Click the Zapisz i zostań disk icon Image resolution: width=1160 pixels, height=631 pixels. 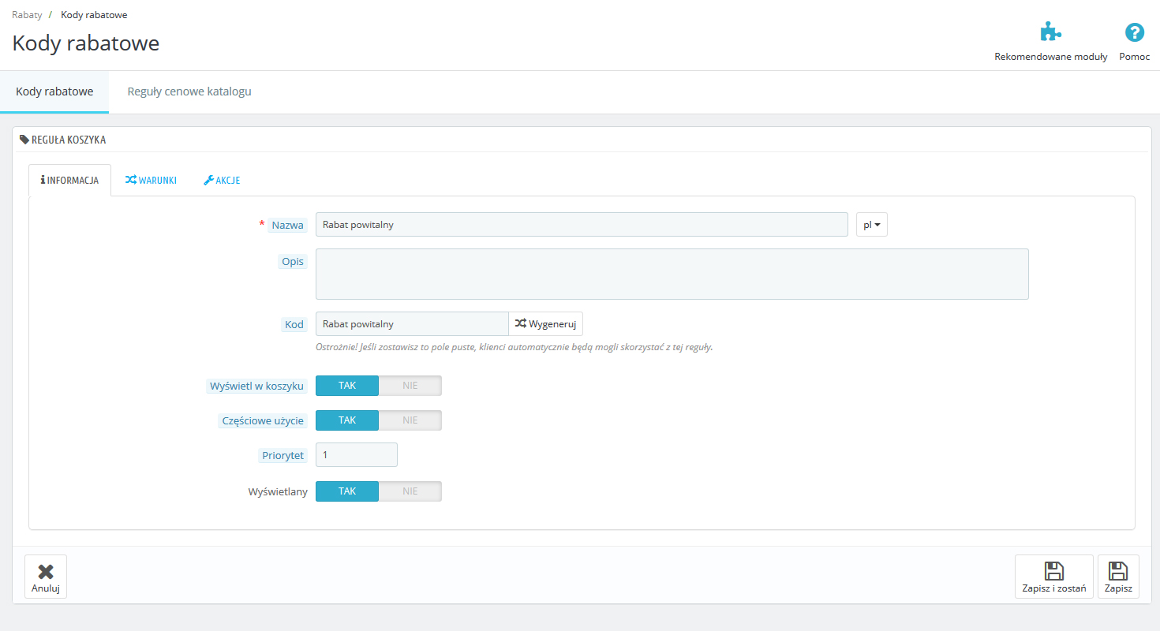(x=1053, y=571)
